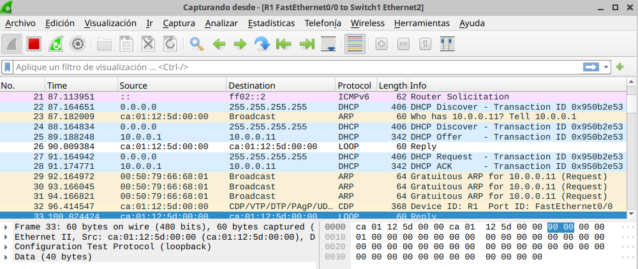Stop the running capture with red square
This screenshot has width=638, height=269.
pos(34,44)
